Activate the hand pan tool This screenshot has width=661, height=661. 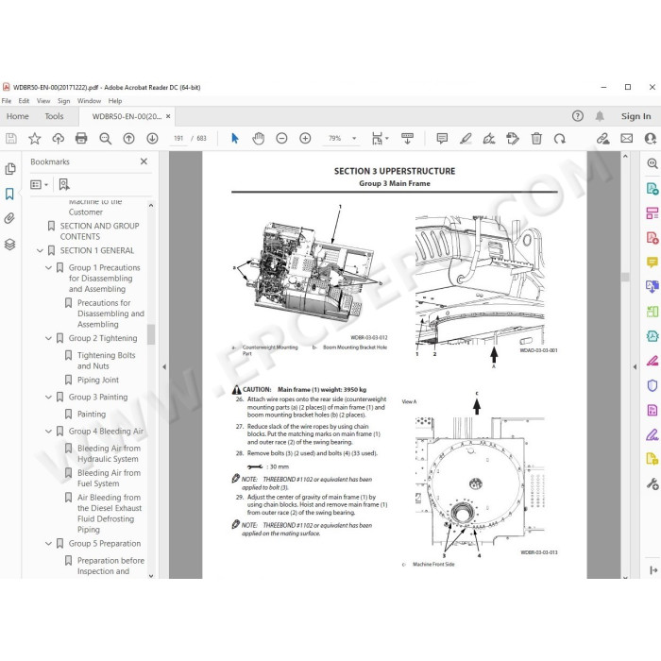(258, 138)
